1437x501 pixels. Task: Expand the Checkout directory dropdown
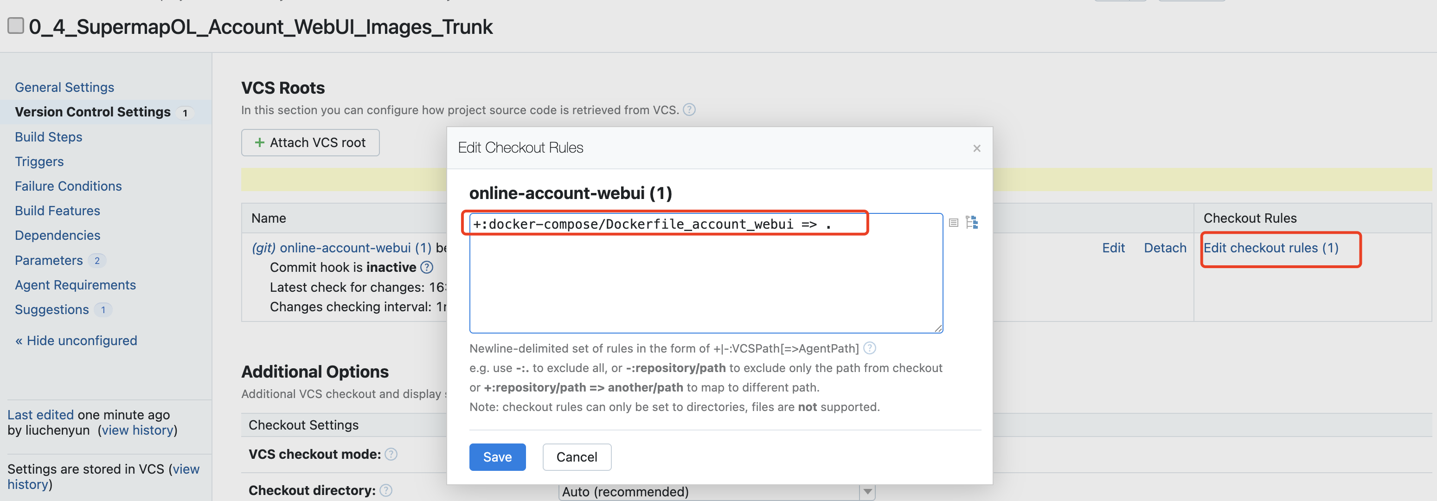867,492
